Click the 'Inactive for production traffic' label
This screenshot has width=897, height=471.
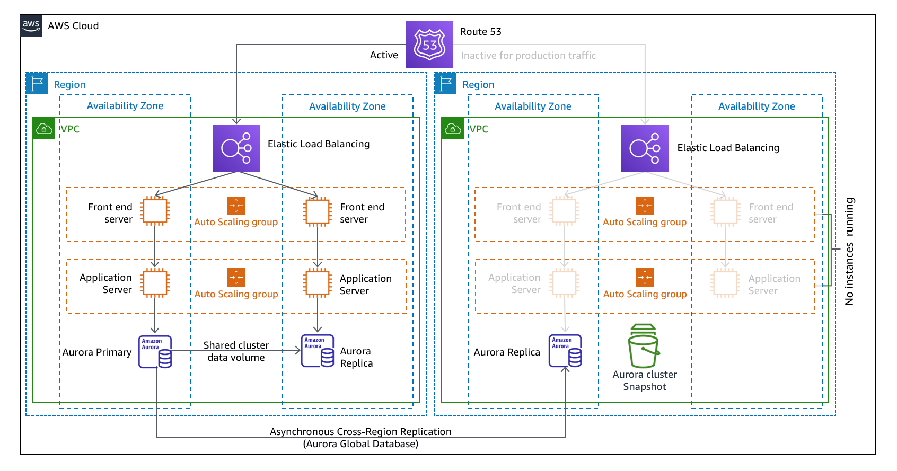point(528,56)
